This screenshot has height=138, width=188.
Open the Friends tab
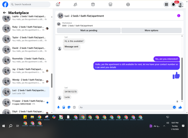[x=75, y=5]
